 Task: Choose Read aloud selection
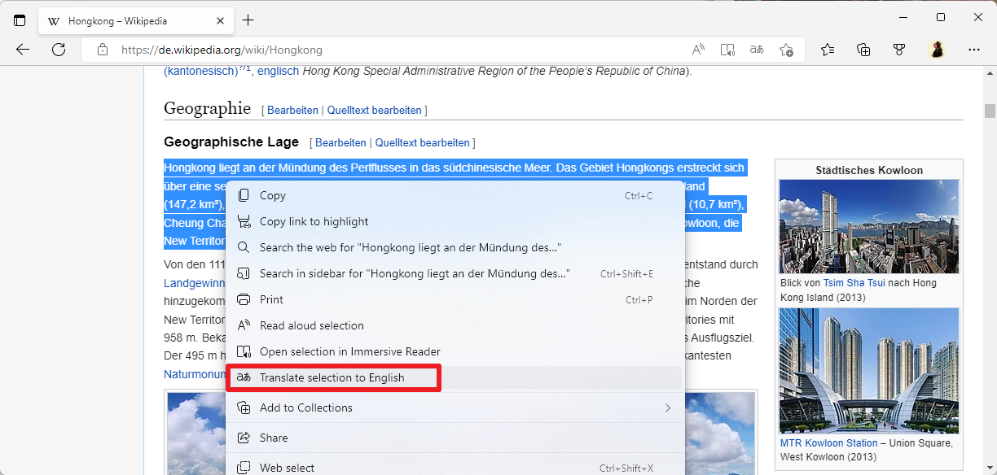coord(455,325)
